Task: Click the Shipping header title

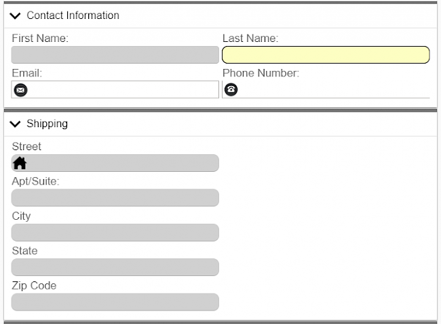Action: pos(47,124)
